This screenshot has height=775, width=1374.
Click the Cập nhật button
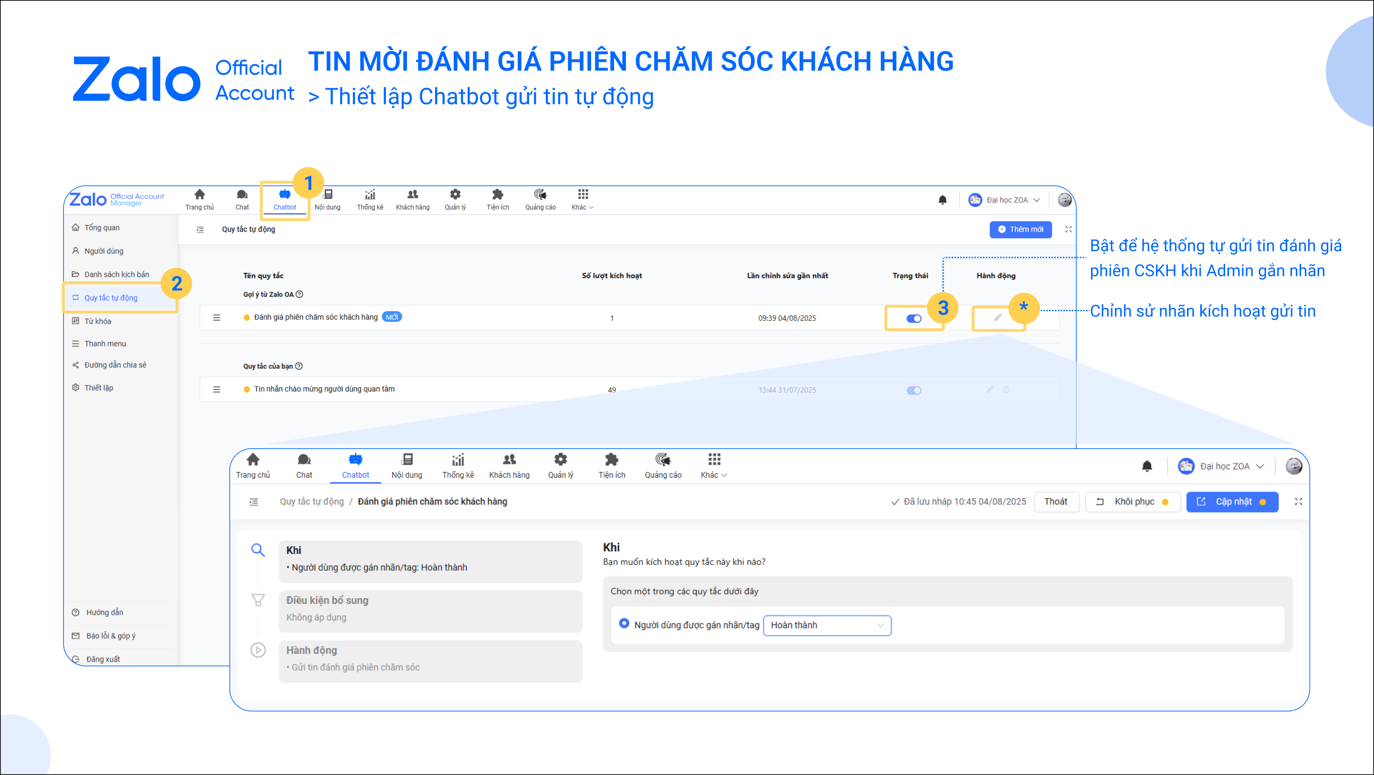(1231, 501)
